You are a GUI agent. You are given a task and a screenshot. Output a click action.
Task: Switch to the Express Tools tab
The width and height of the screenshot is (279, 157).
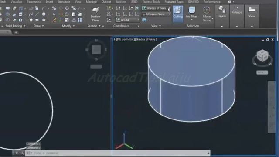tap(151, 2)
